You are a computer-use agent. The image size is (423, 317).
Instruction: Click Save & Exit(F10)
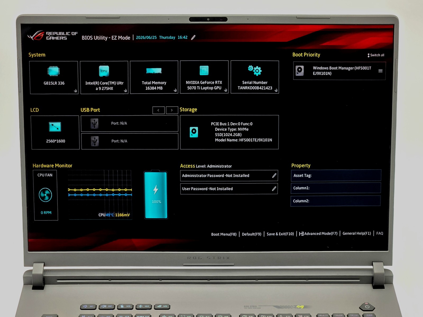(x=280, y=234)
